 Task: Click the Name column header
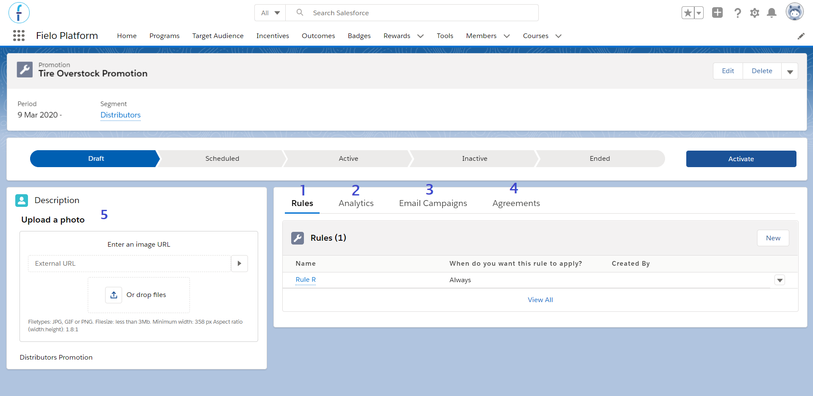coord(306,264)
